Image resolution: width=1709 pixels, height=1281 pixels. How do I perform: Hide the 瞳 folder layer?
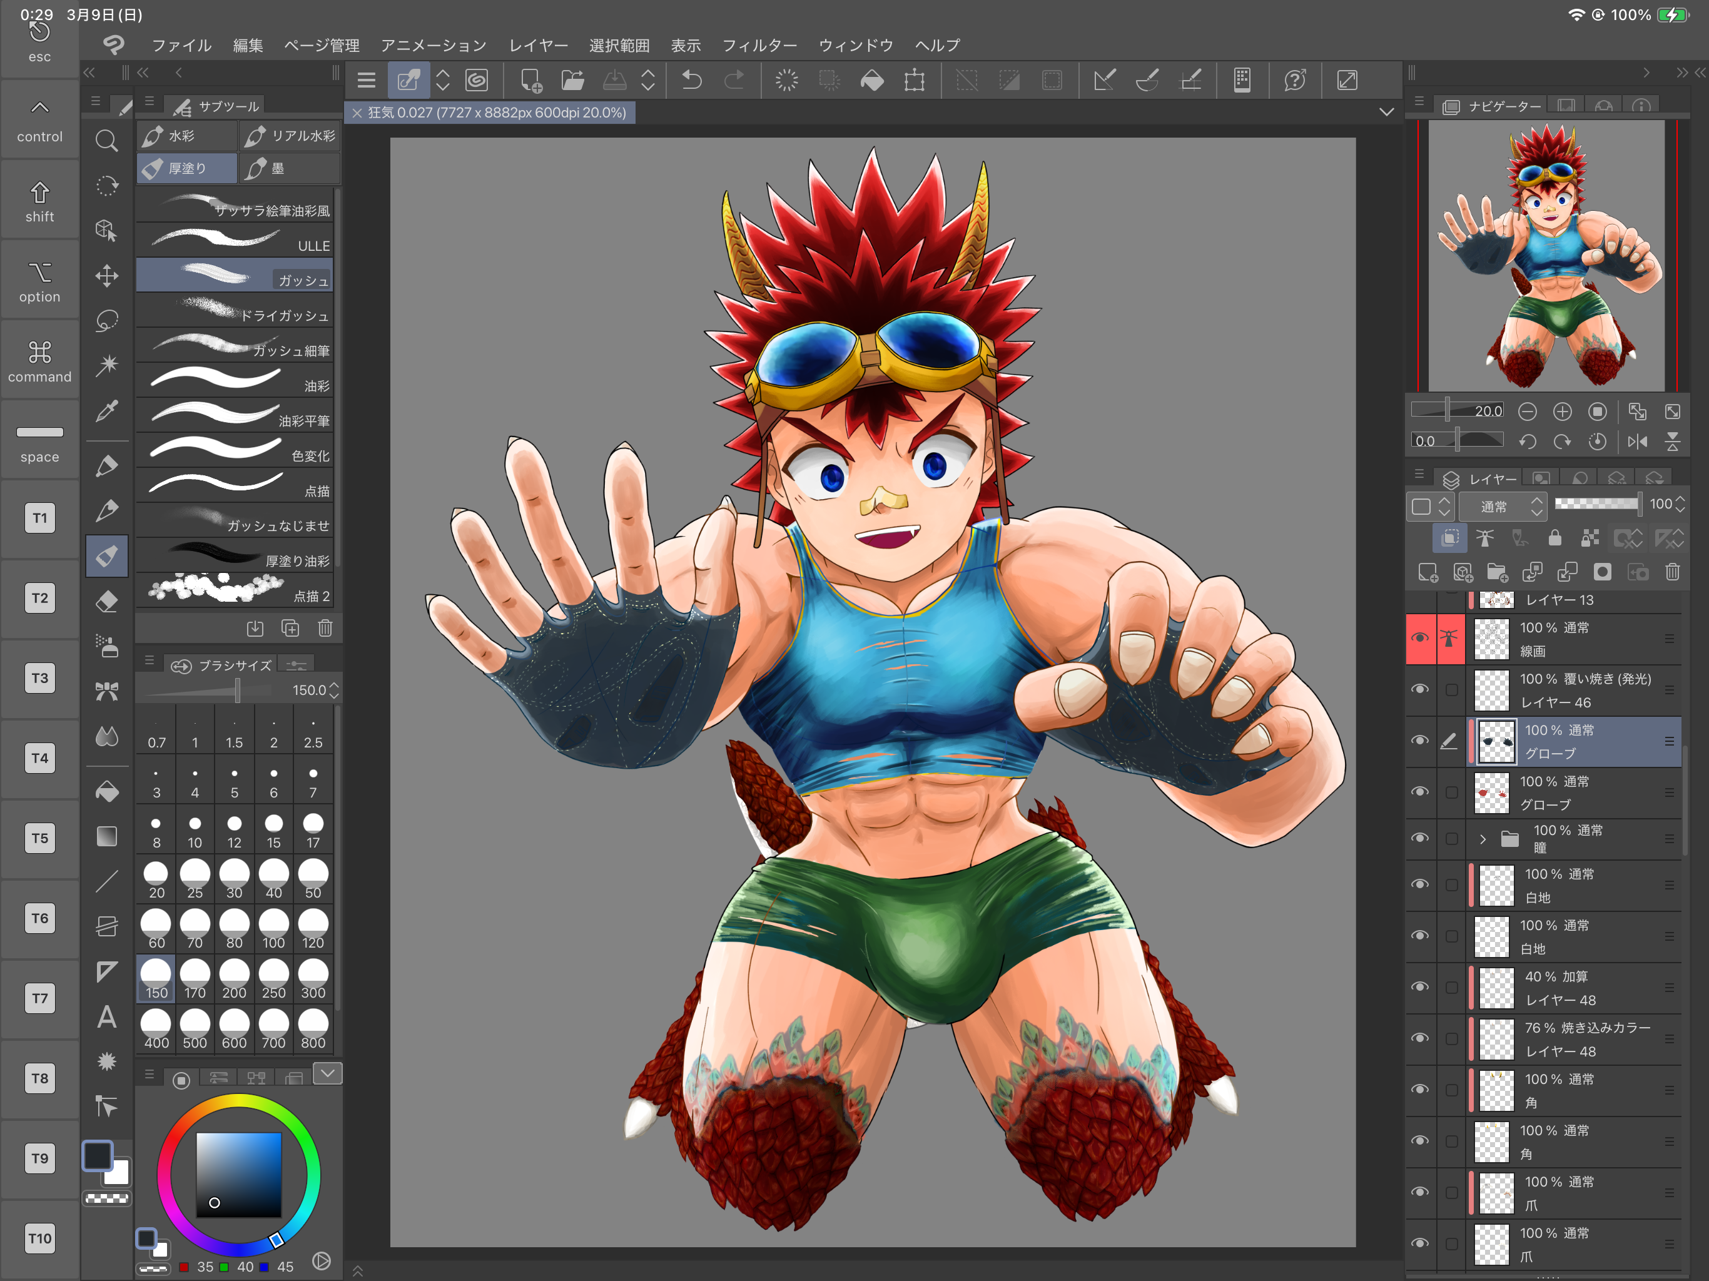click(1420, 838)
